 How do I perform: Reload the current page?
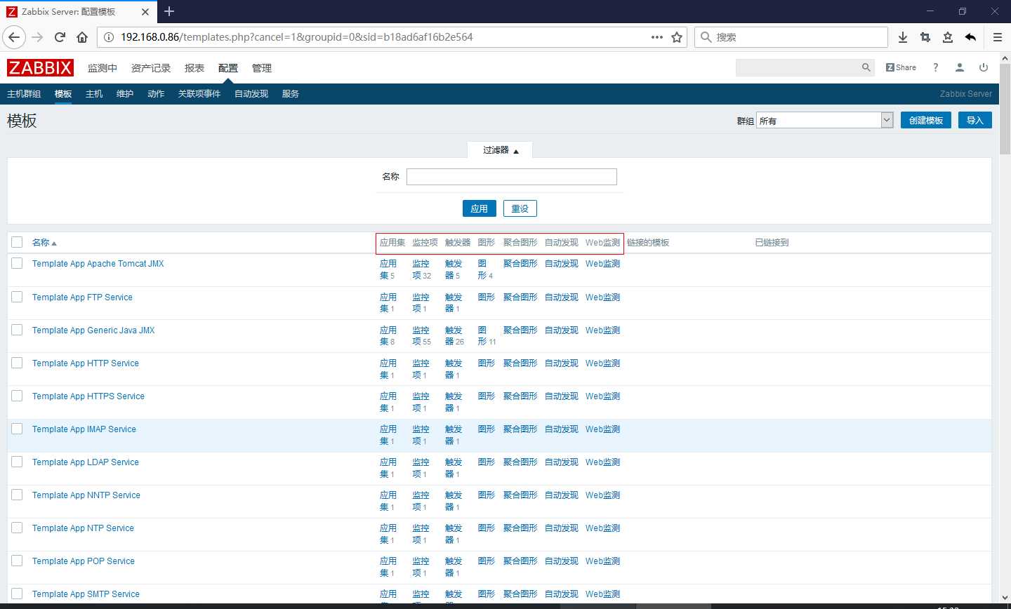tap(60, 37)
